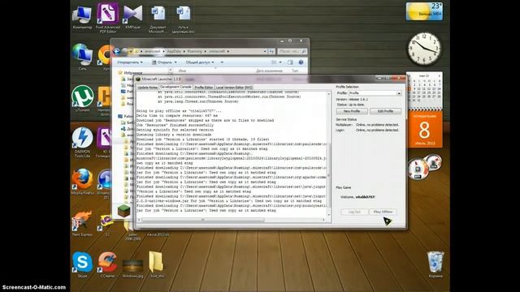Viewport: 520px width, 292px height.
Task: Click the Minecraft Launcher title bar icon
Action: pos(139,79)
